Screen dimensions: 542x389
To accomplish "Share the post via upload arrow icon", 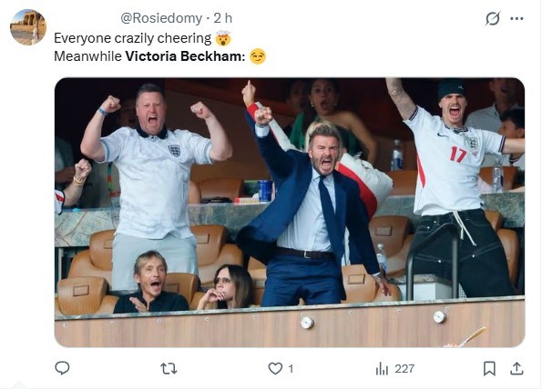I will click(x=516, y=368).
